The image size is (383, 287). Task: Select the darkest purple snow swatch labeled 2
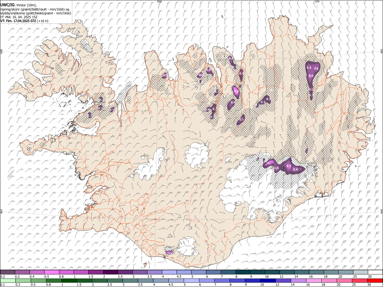(110, 272)
